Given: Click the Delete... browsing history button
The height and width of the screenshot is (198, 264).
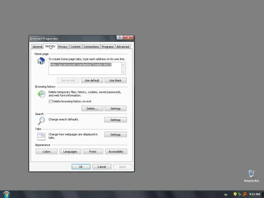Looking at the screenshot, I should 92,109.
